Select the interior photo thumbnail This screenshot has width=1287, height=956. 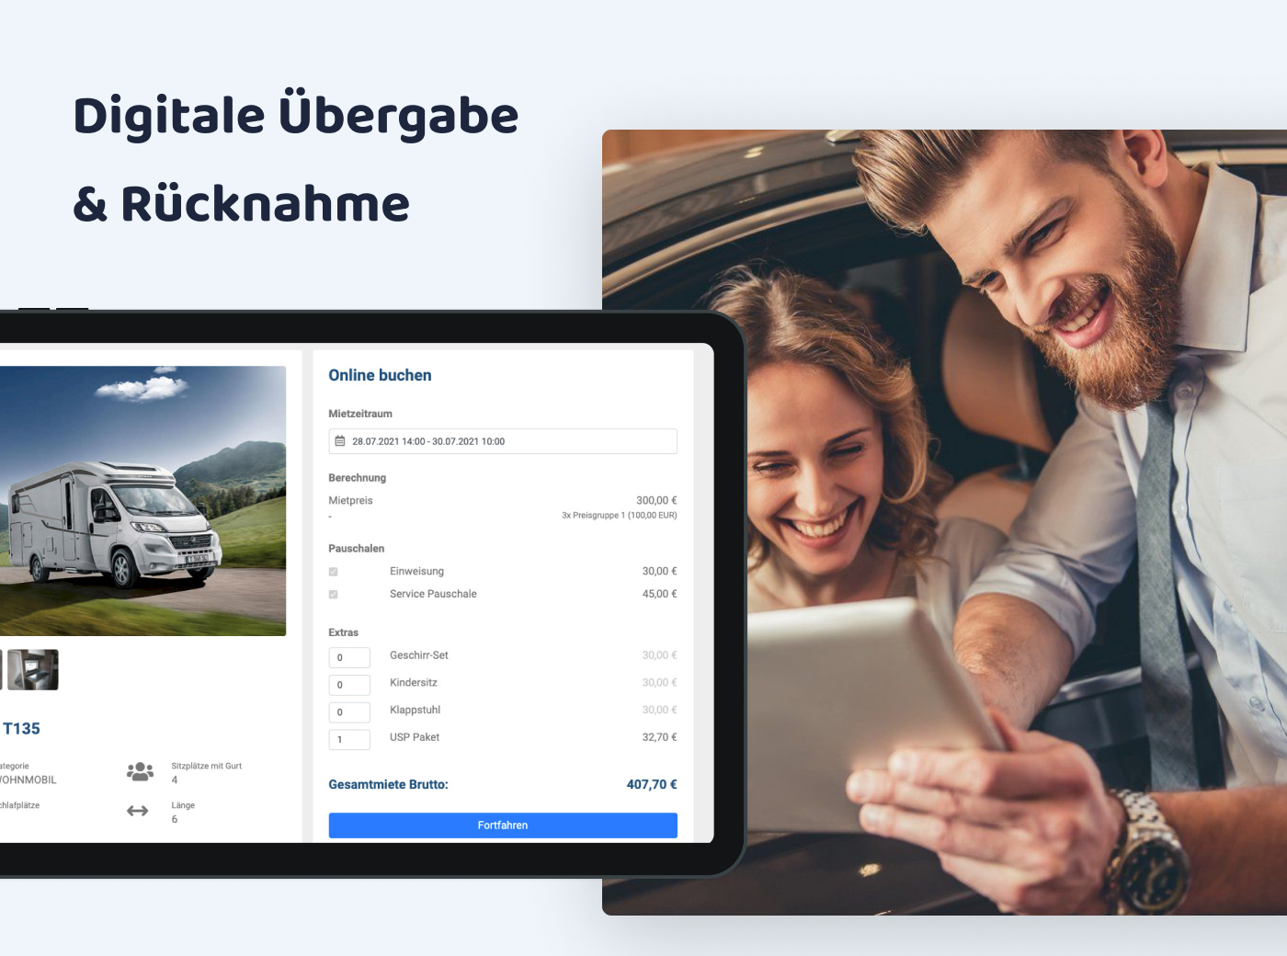[x=33, y=670]
